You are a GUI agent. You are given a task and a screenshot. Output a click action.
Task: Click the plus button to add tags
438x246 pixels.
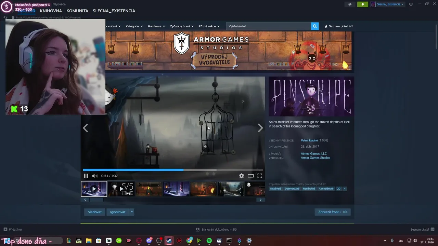pyautogui.click(x=345, y=189)
